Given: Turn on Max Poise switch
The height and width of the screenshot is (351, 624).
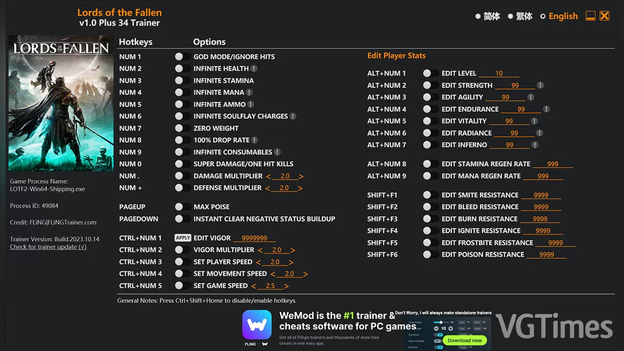Looking at the screenshot, I should pos(183,207).
